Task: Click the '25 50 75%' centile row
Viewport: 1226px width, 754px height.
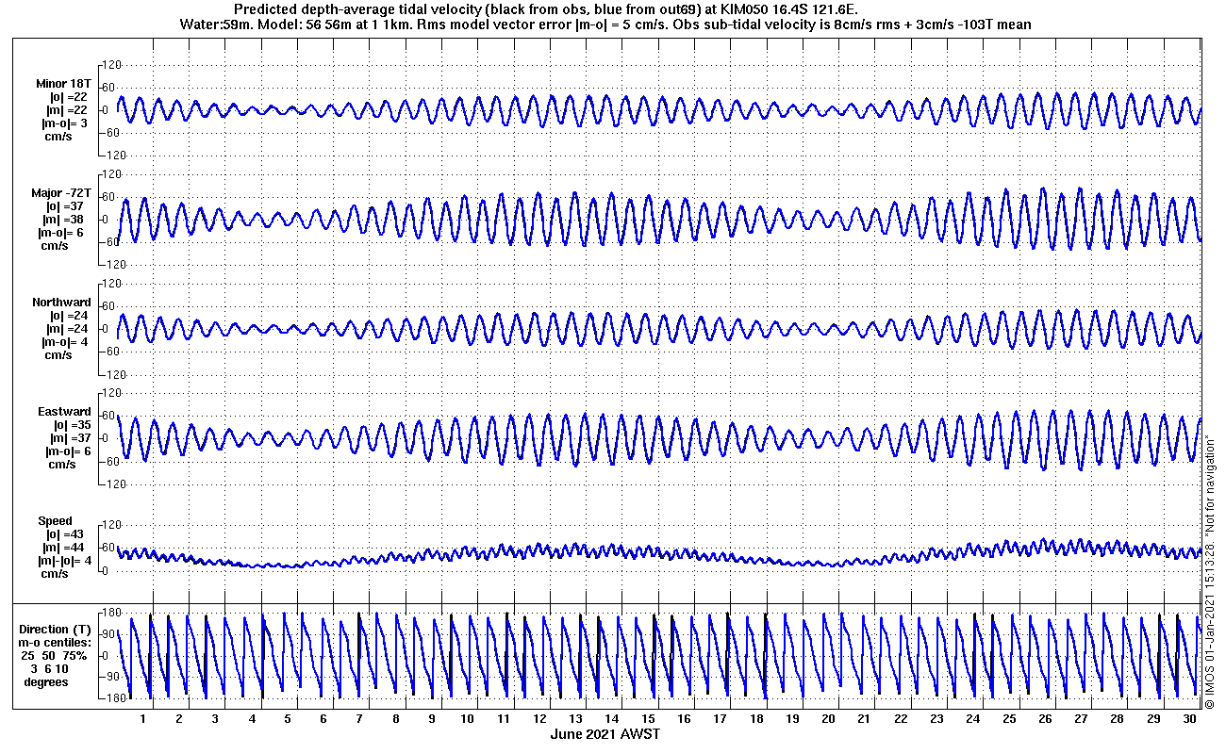Action: 56,655
